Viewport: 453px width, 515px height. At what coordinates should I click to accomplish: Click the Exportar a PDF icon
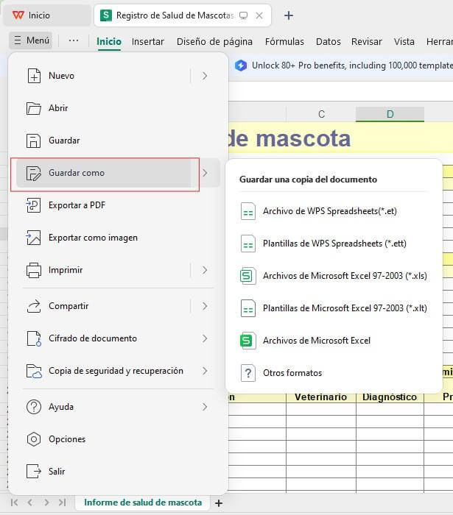click(34, 205)
